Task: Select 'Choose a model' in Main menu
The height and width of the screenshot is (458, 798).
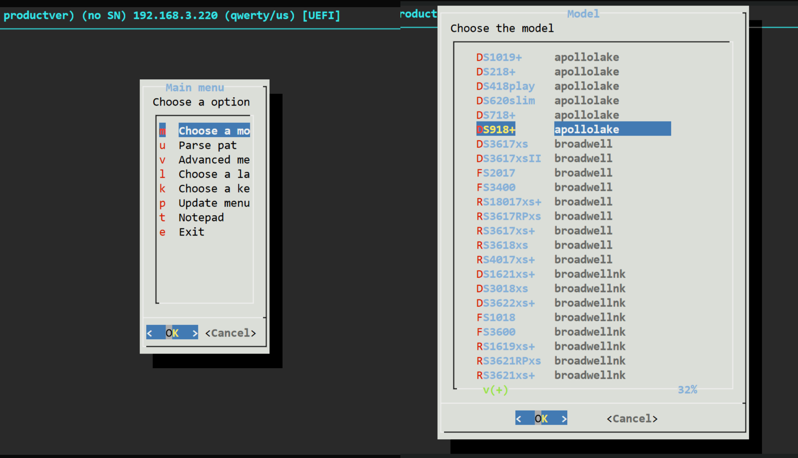Action: click(214, 131)
